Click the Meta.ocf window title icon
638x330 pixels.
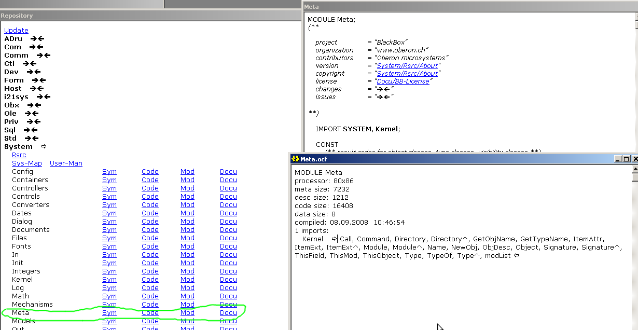(295, 159)
